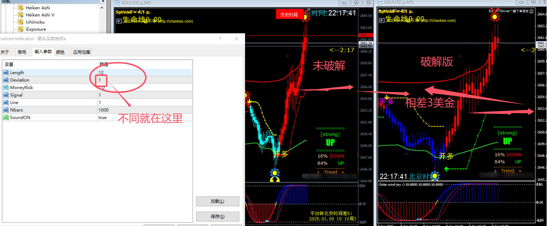Screen dimensions: 547x226
Task: Click navigator scrollbar up arrow
Action: tap(102, 8)
